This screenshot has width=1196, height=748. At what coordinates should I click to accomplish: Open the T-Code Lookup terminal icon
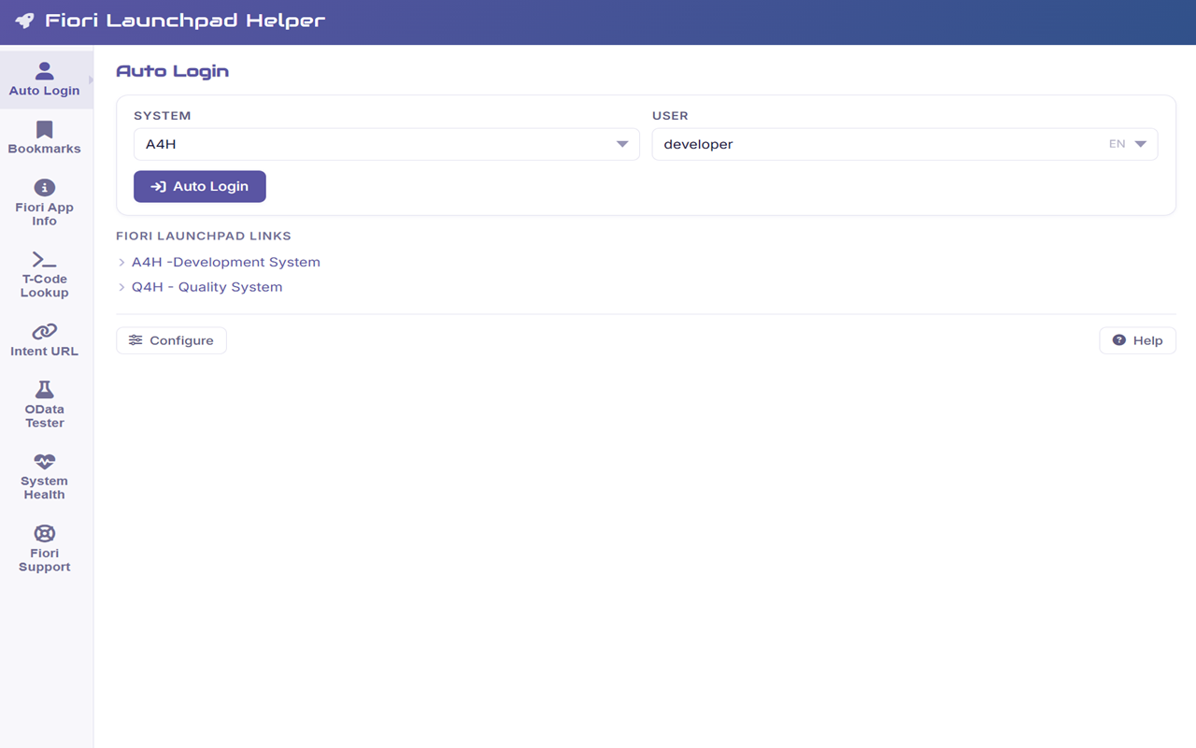click(45, 259)
